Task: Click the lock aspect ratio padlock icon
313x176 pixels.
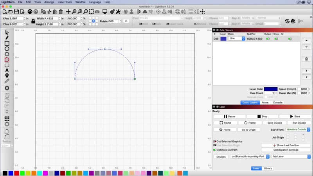Action: coord(33,20)
